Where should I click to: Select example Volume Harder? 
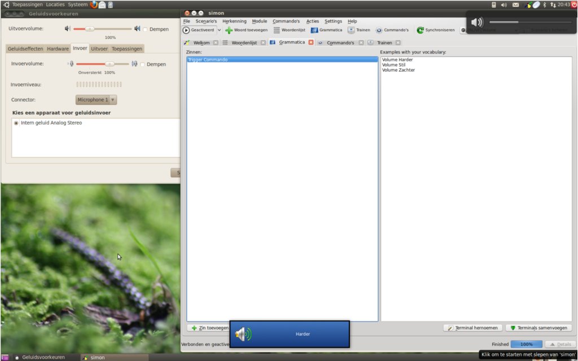pos(397,60)
